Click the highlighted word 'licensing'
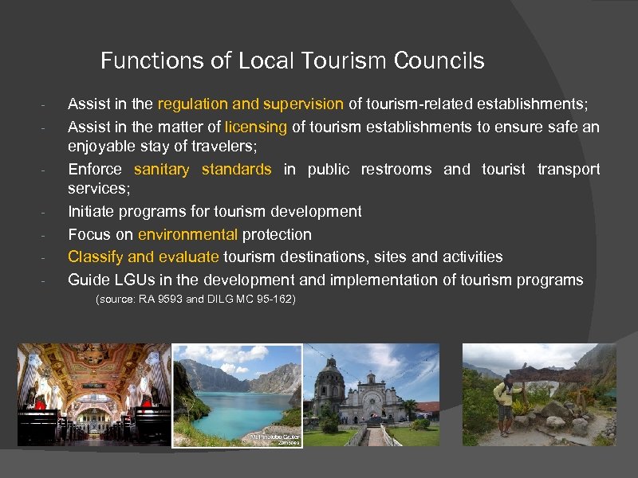638x478 pixels. click(x=256, y=127)
